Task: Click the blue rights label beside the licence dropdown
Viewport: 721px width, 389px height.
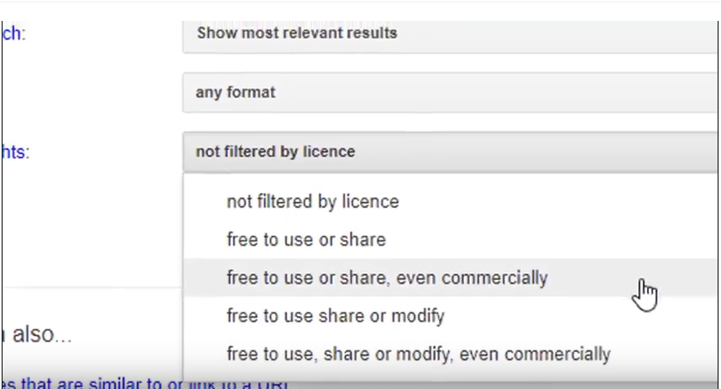Action: coord(14,152)
